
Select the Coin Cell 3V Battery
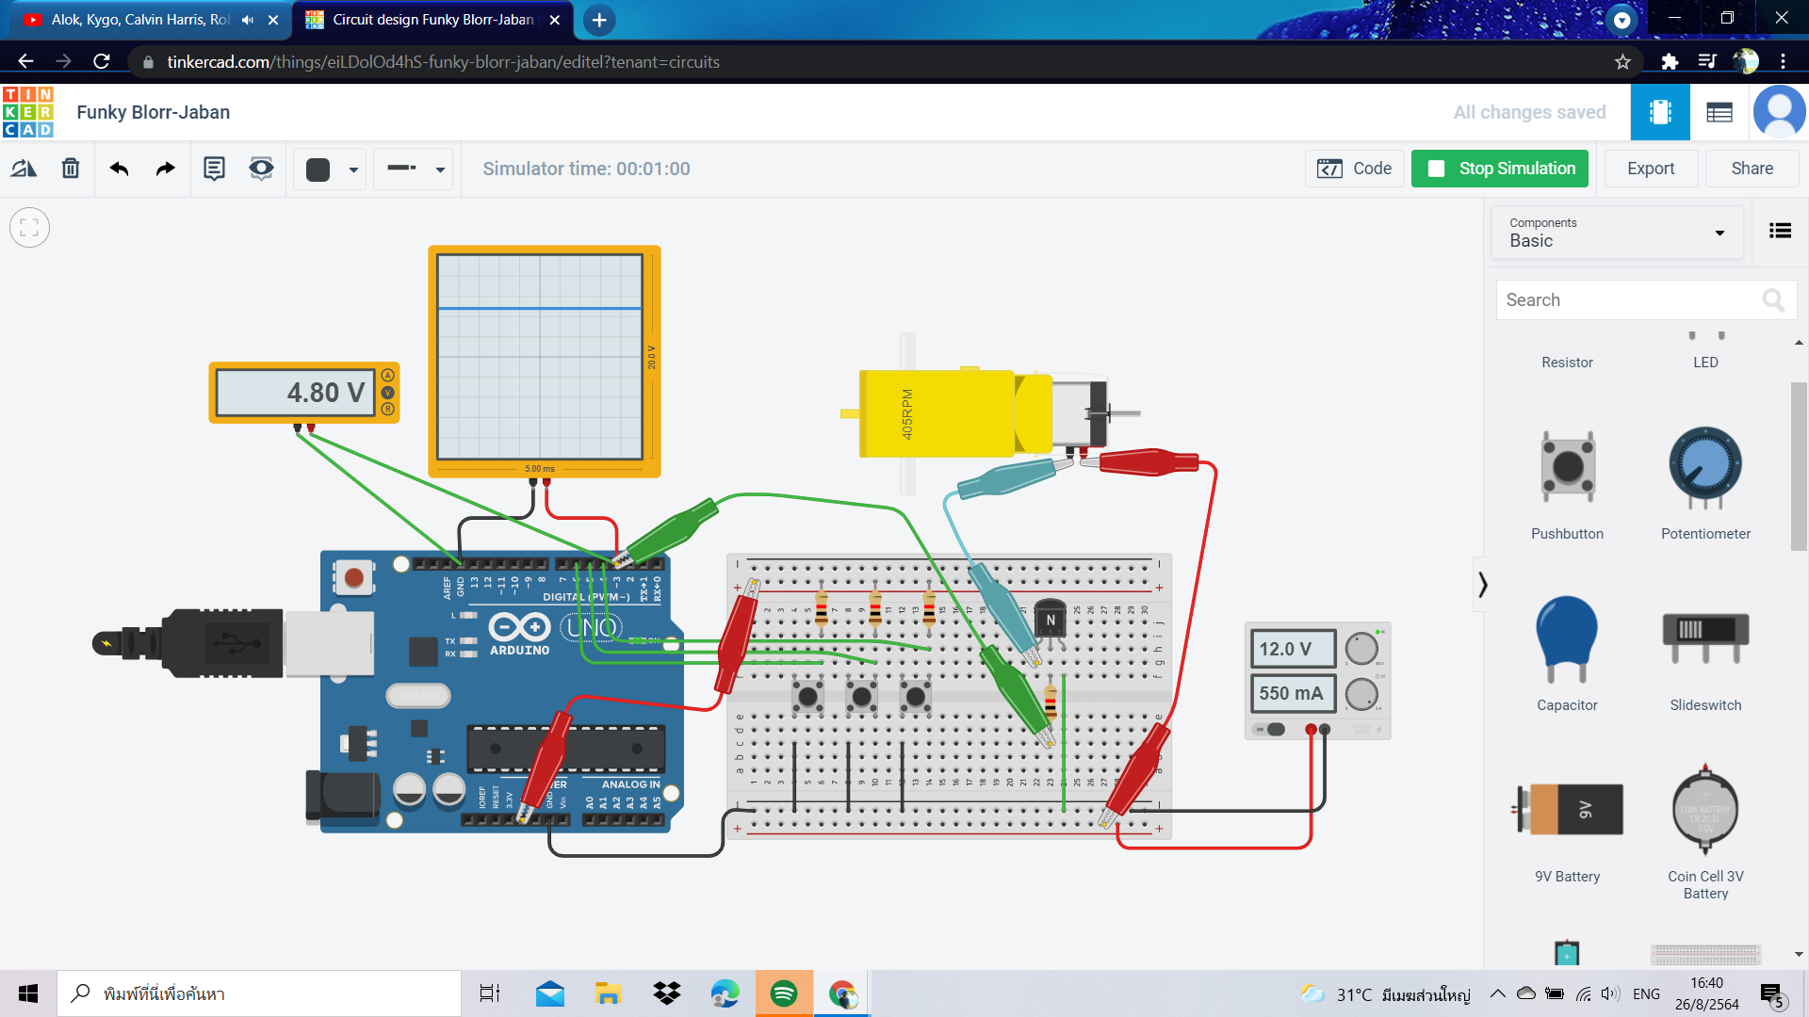(x=1705, y=833)
